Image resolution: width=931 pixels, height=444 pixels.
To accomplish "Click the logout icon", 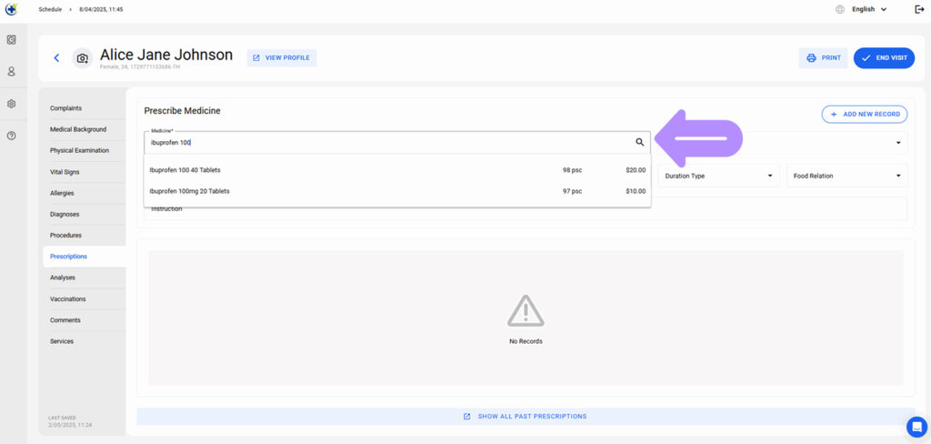I will pos(919,9).
